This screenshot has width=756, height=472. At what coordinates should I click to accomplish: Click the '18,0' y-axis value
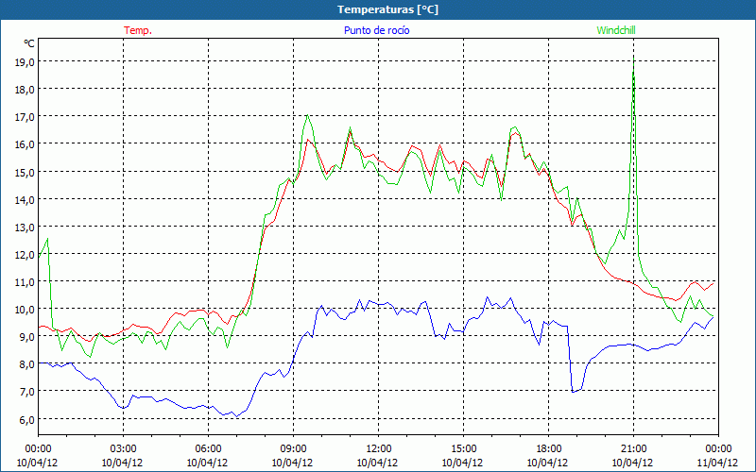click(x=25, y=89)
